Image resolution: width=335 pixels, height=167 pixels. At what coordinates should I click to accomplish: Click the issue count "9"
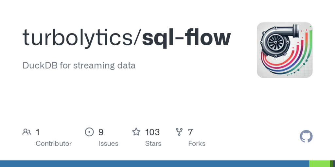(101, 132)
